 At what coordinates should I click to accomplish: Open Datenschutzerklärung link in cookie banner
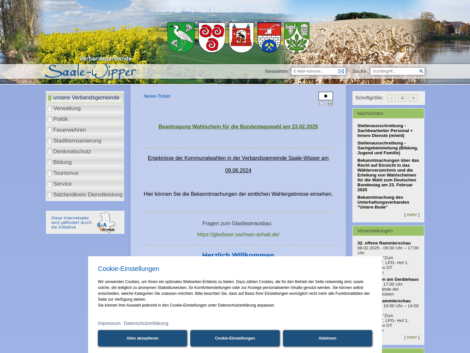146,323
